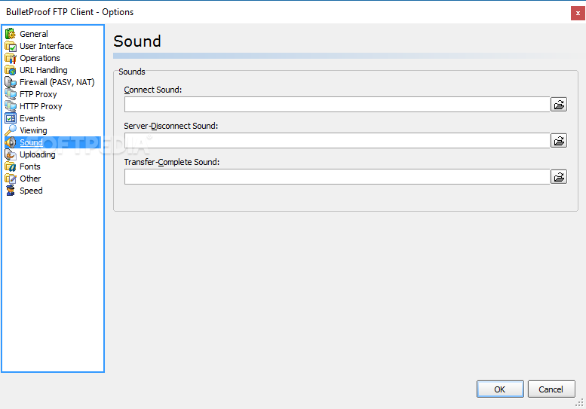Open Speed settings

[31, 191]
